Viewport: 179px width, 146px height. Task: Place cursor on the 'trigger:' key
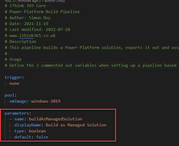coord(14,77)
